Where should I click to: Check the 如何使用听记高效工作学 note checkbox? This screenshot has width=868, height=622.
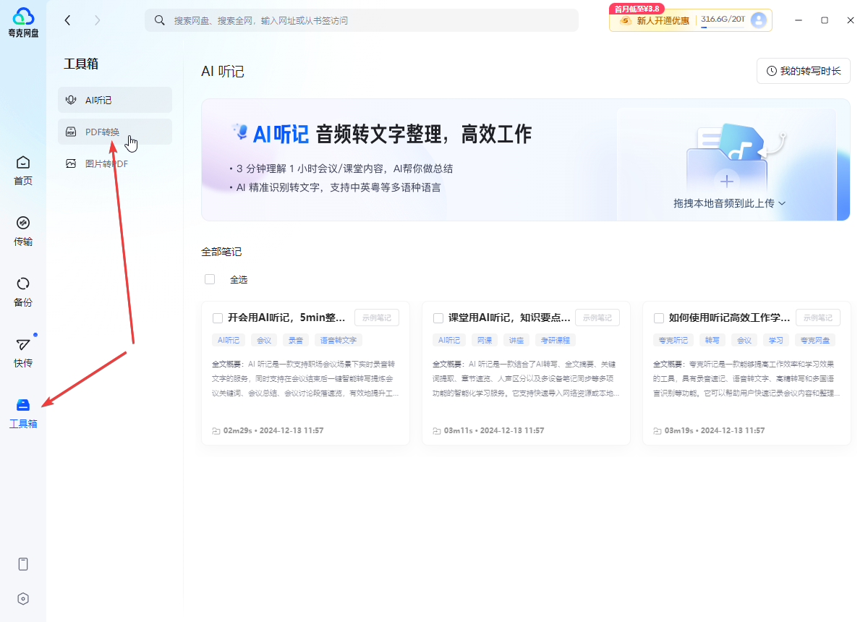tap(659, 318)
